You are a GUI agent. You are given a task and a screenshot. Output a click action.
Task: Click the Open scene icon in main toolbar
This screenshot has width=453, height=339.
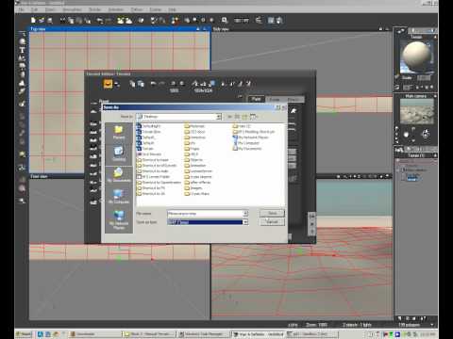pos(42,21)
